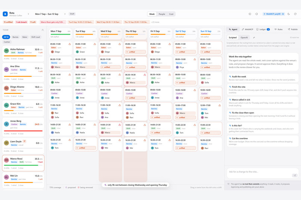This screenshot has height=200, width=301.
Task: Click warning triangle on Saturday 15:00–22:30 shift
Action: click(x=195, y=125)
